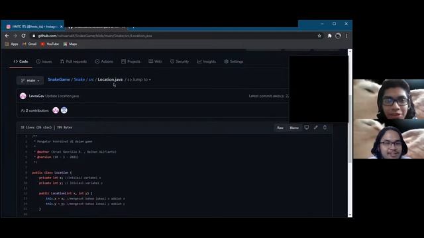424x238 pixels.
Task: Bookmark this page with the star icon
Action: click(x=319, y=36)
